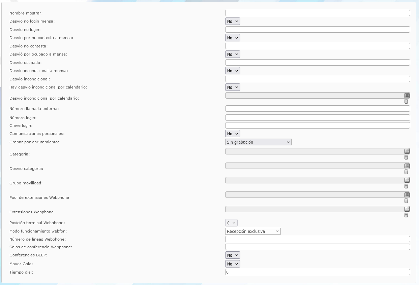This screenshot has height=285, width=419.
Task: Open the Desvío no login mensa dropdown
Action: 233,21
